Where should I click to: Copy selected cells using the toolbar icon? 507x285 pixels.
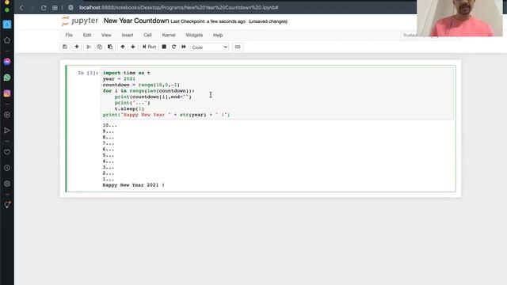point(100,47)
